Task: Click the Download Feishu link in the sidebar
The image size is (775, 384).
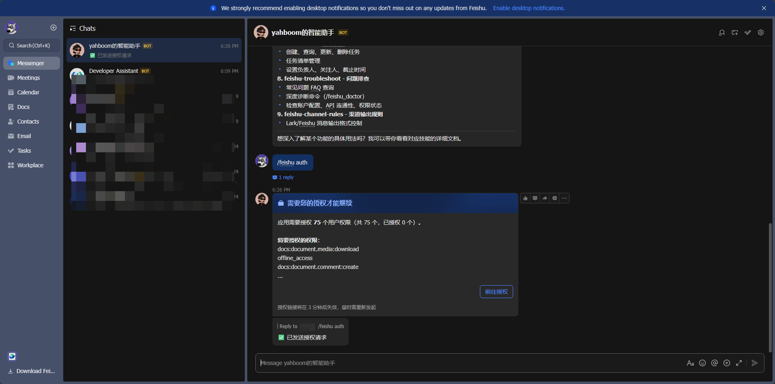Action: (32, 371)
